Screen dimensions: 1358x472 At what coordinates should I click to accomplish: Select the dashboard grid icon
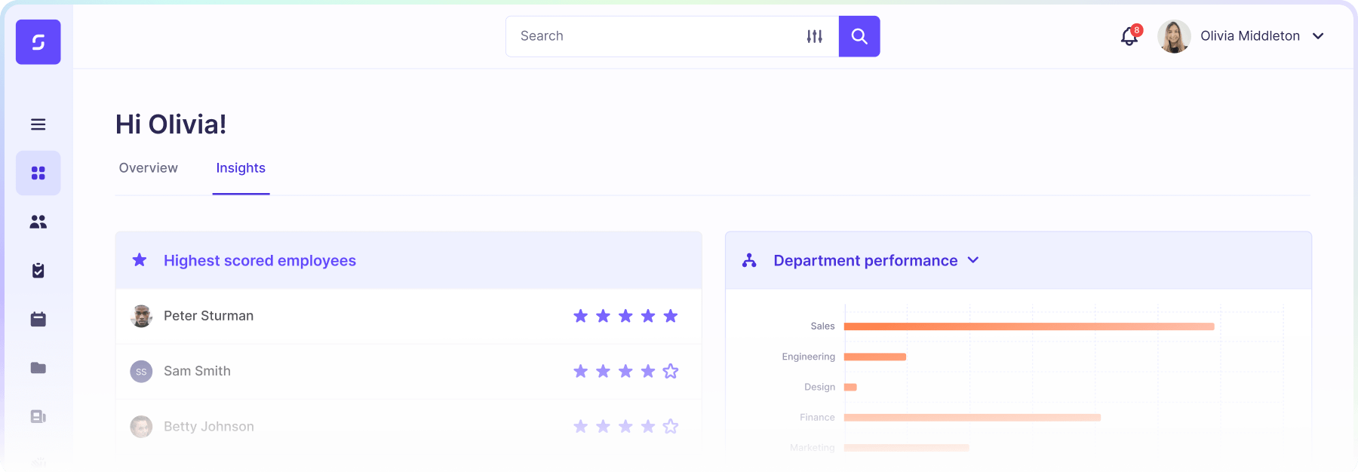[x=38, y=173]
